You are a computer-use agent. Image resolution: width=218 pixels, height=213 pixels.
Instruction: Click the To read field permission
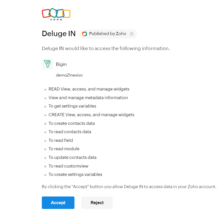(61, 140)
